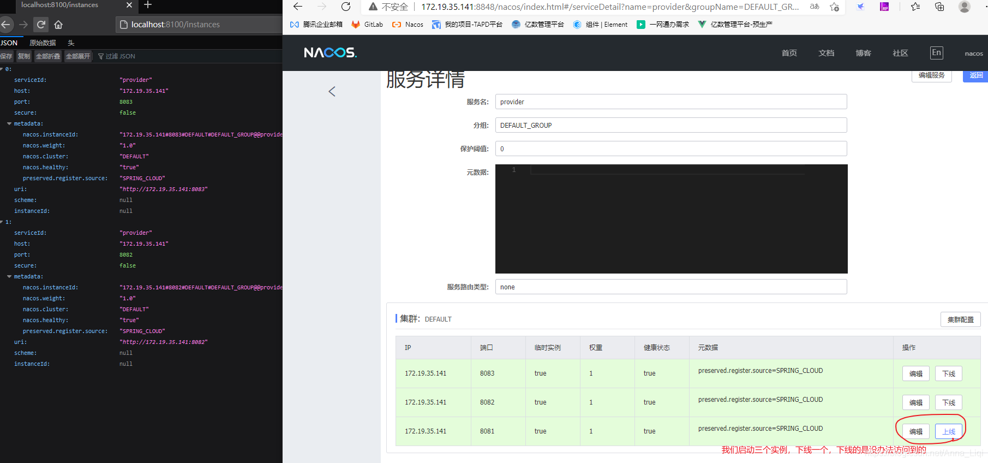Close the localhost:8100/instances tab
Image resolution: width=988 pixels, height=463 pixels.
[x=129, y=5]
